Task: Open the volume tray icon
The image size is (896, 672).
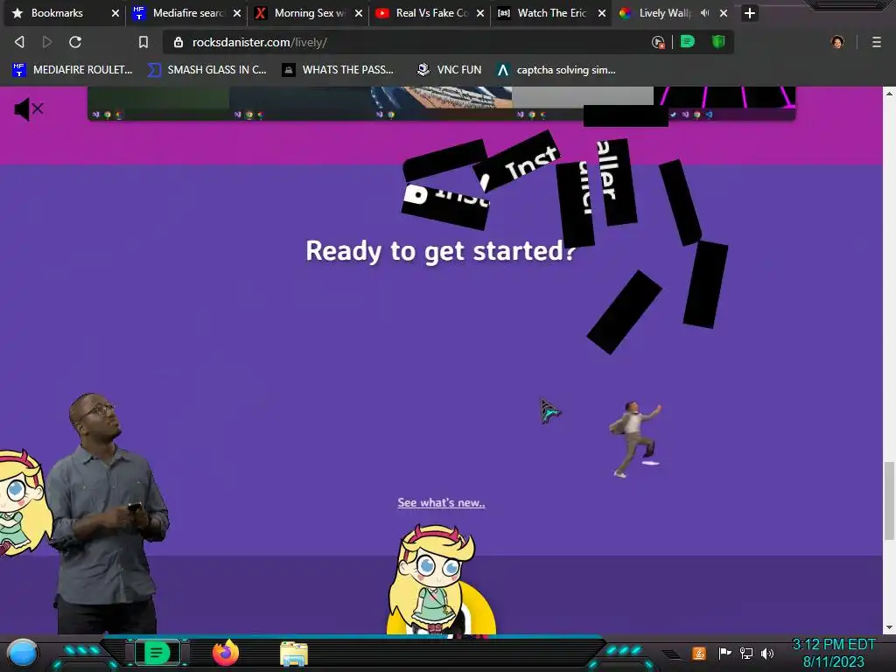Action: [767, 653]
